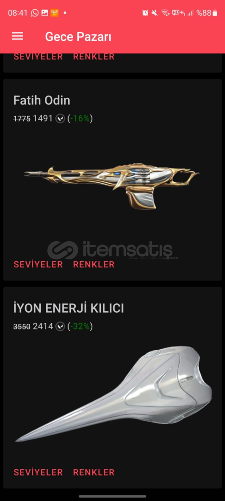
Task: Tap the Wi-Fi status icon
Action: (x=165, y=13)
